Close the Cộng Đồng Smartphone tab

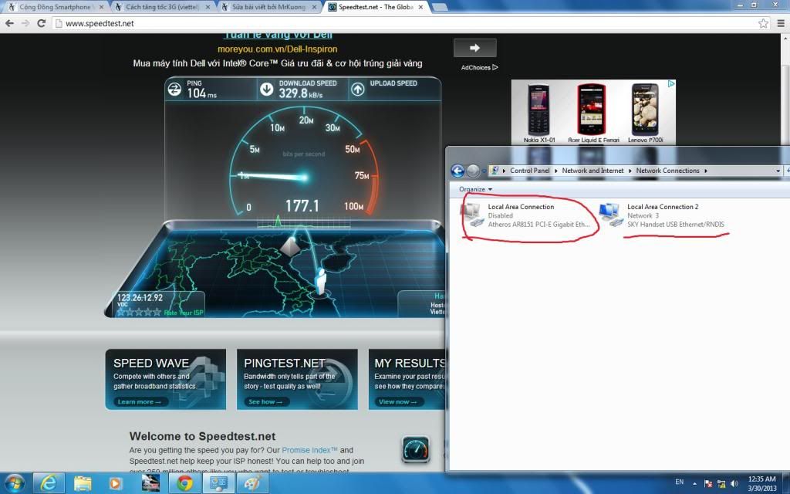[101, 7]
